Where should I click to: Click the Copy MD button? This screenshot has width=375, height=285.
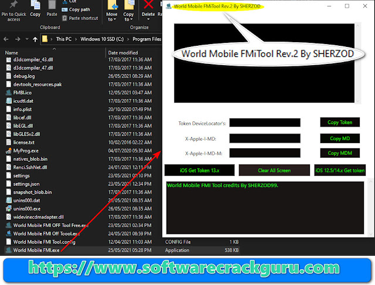(340, 138)
